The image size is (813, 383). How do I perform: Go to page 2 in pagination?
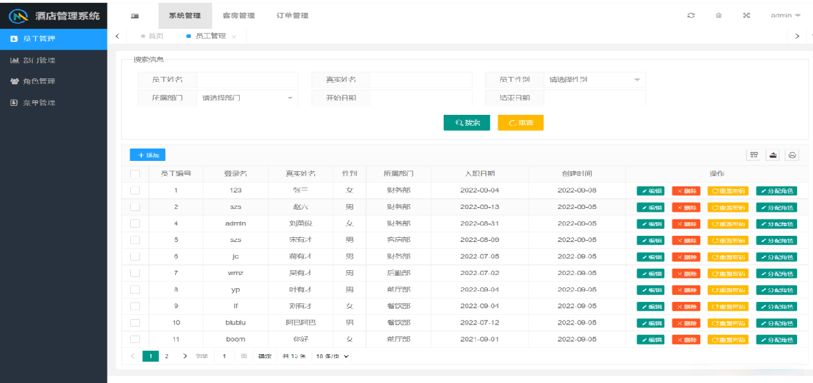click(x=167, y=356)
